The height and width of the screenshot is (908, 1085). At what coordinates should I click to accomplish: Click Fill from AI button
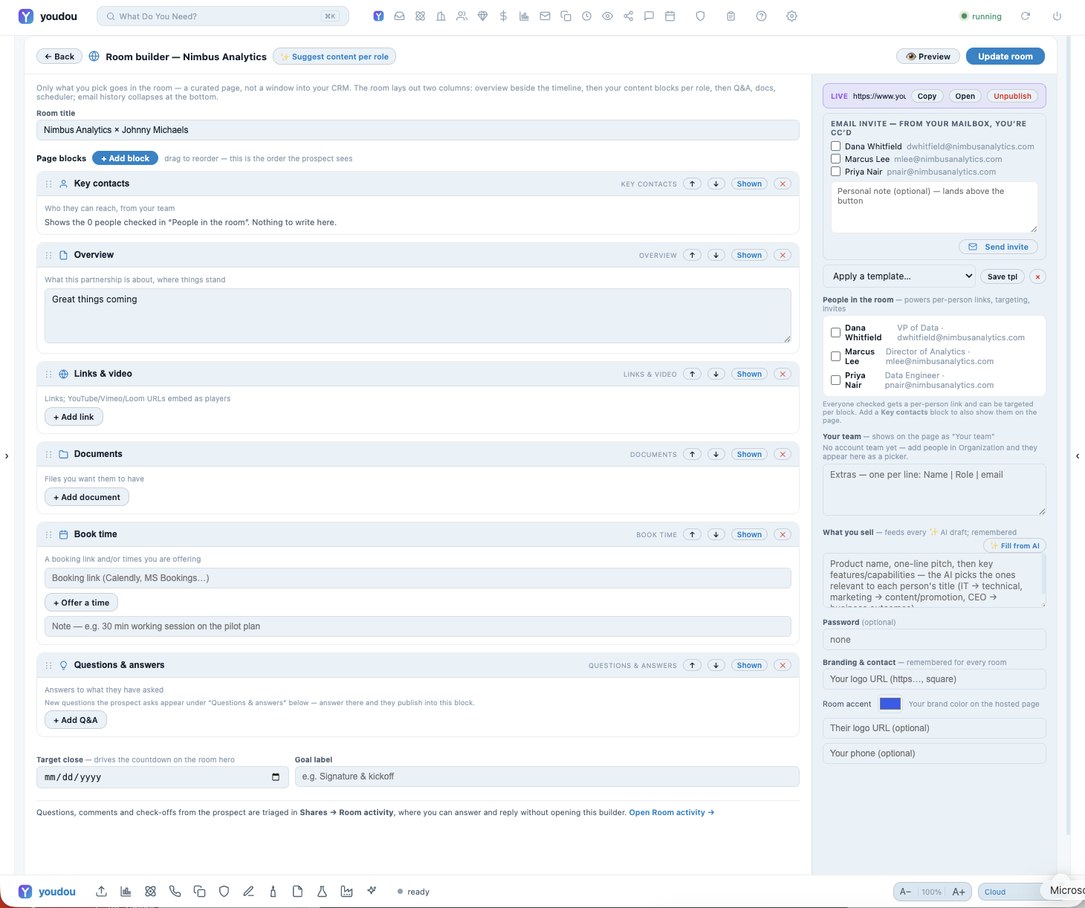(x=1014, y=545)
